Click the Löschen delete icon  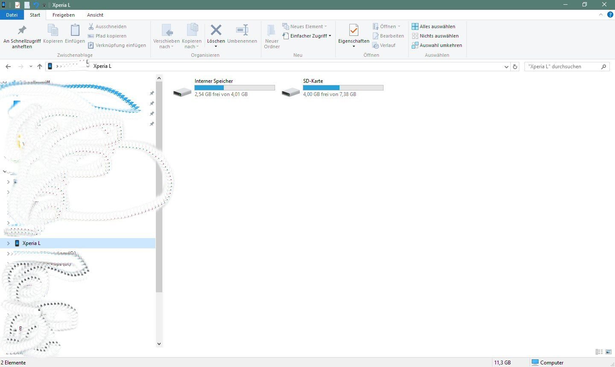pyautogui.click(x=216, y=31)
